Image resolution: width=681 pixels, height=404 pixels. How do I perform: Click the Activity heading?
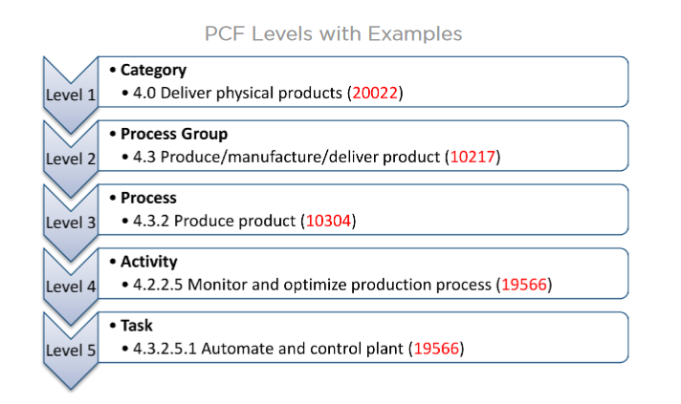149,262
